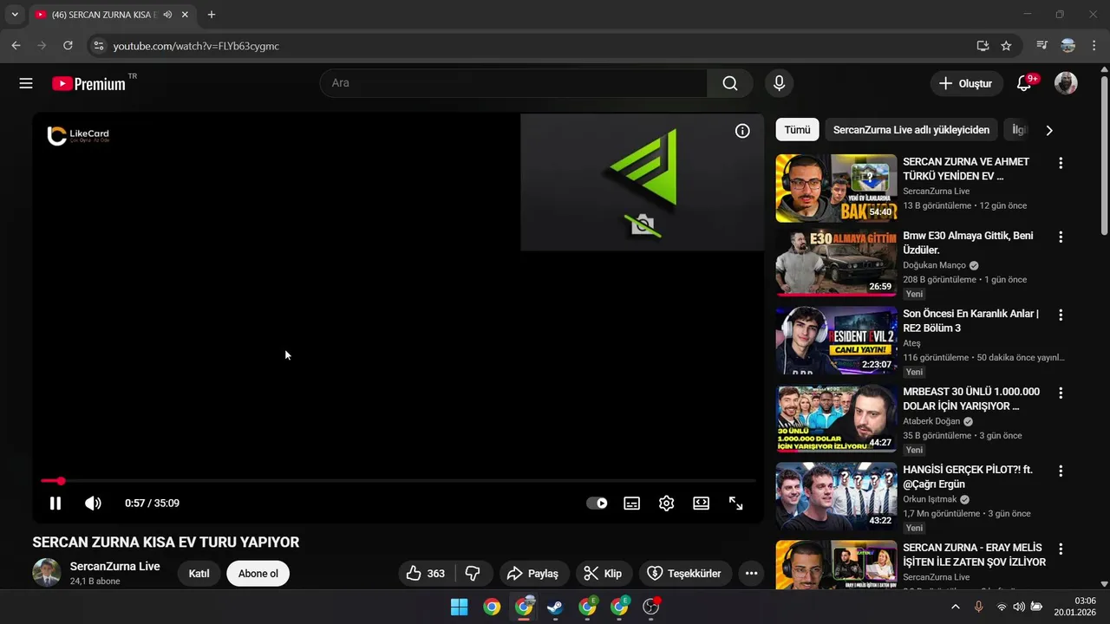
Task: Select the Tümü filter chip
Action: 797,130
